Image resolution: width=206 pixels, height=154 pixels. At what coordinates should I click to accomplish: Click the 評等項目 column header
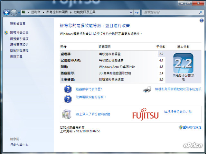(105, 47)
